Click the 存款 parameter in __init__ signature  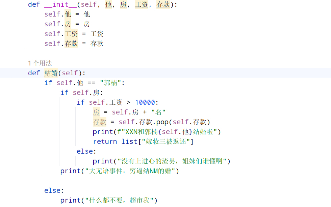163,4
